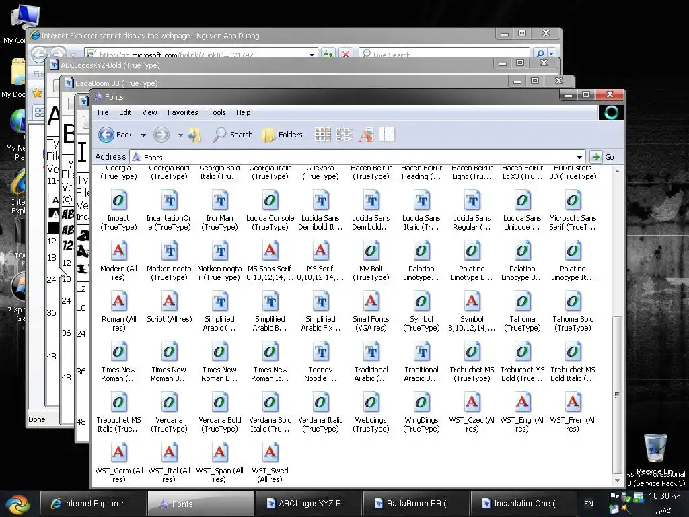Viewport: 689px width, 517px height.
Task: Open the Tools menu
Action: pos(217,112)
